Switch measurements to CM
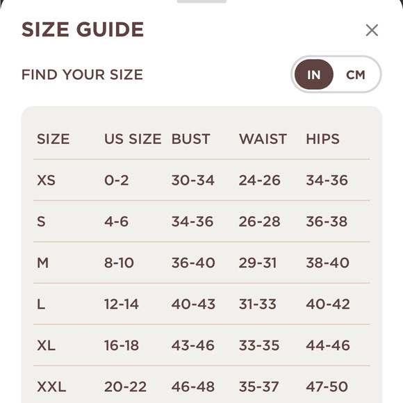 (x=356, y=75)
